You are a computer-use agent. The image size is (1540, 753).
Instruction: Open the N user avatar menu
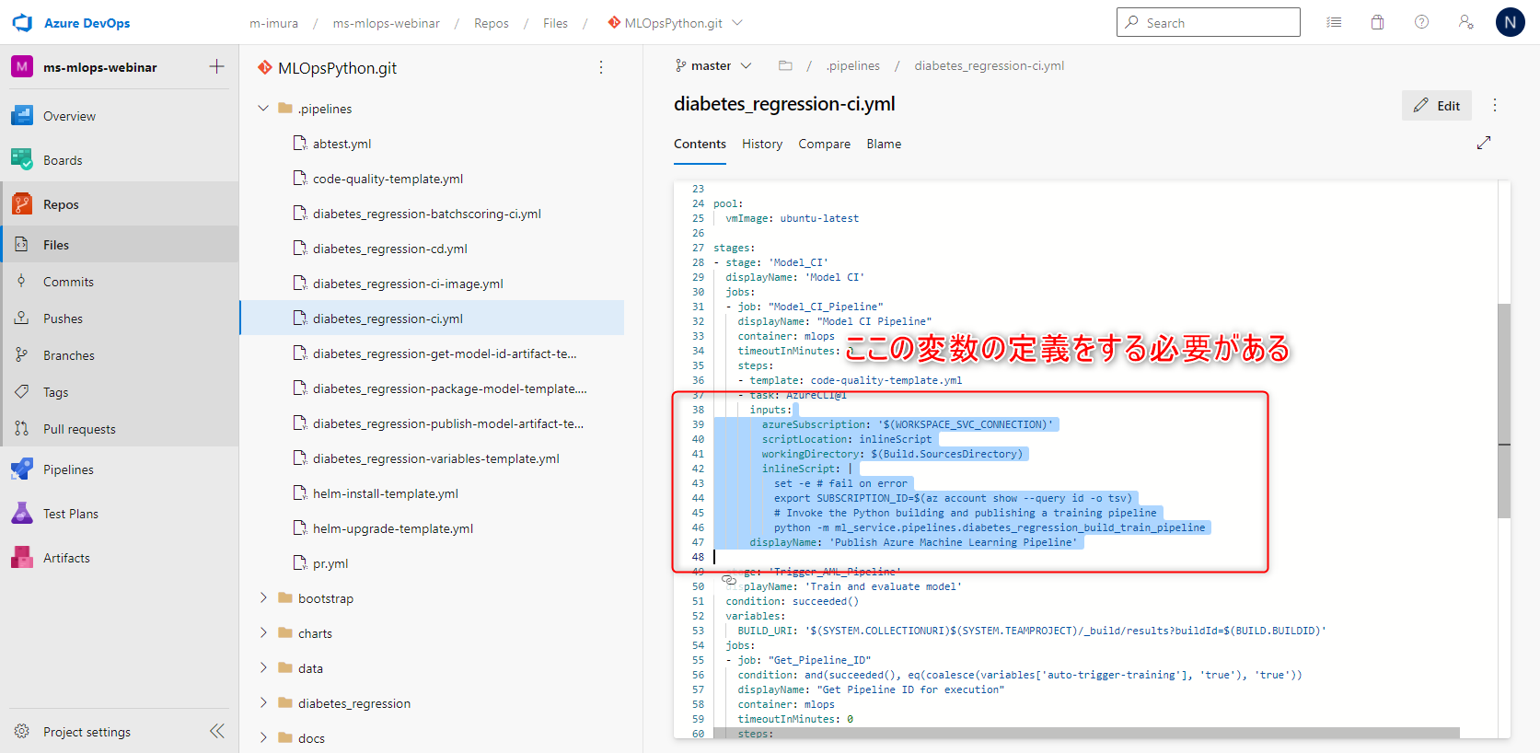point(1511,22)
